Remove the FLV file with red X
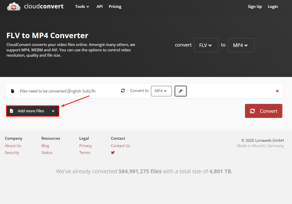292x204 pixels. (x=277, y=91)
